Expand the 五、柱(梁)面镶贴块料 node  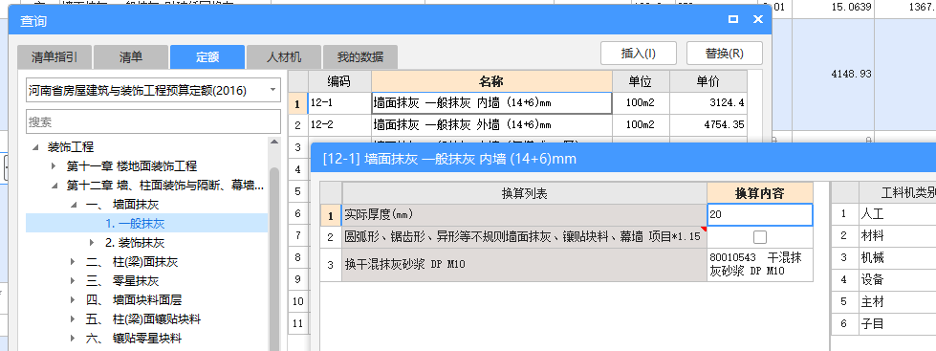[74, 319]
